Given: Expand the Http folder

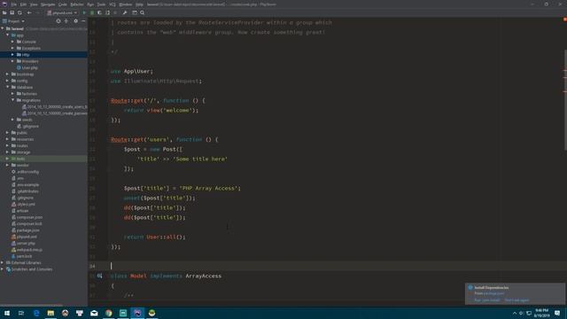Looking at the screenshot, I should point(12,55).
